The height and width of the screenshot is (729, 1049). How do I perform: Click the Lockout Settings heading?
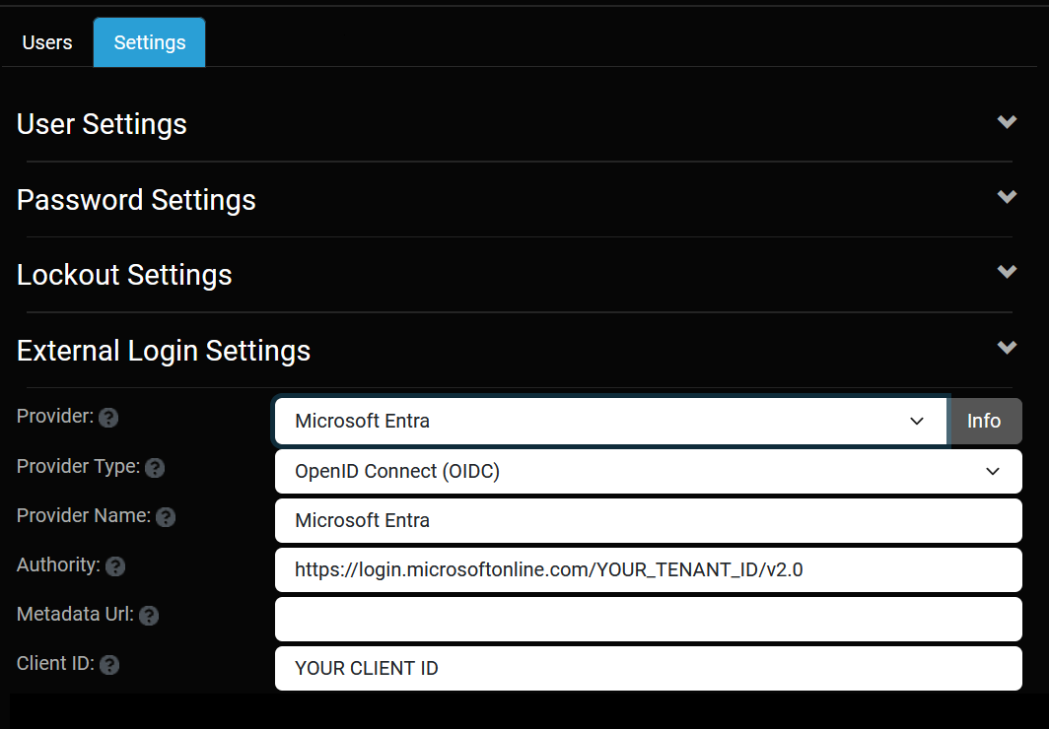coord(124,275)
